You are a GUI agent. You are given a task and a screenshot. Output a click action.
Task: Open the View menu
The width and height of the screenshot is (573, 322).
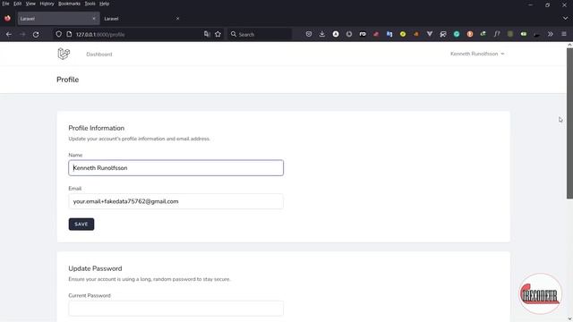(30, 4)
